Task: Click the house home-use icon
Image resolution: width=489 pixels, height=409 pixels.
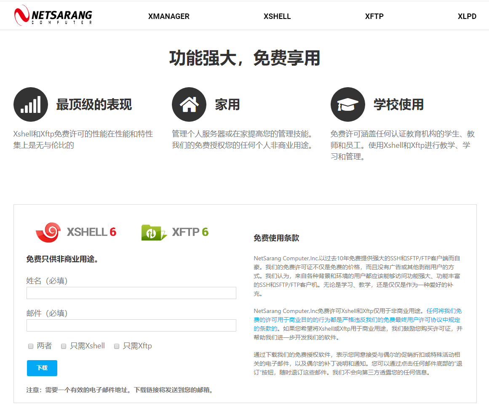Action: pos(189,104)
